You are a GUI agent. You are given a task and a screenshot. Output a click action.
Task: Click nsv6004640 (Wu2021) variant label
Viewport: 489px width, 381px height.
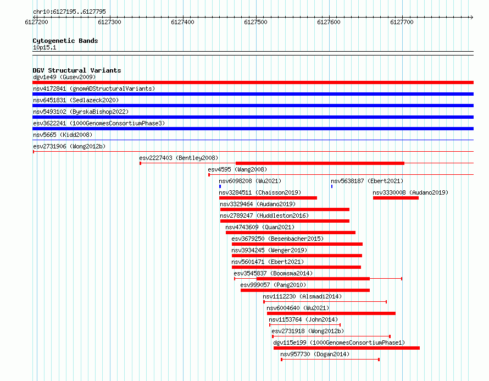[x=298, y=308]
